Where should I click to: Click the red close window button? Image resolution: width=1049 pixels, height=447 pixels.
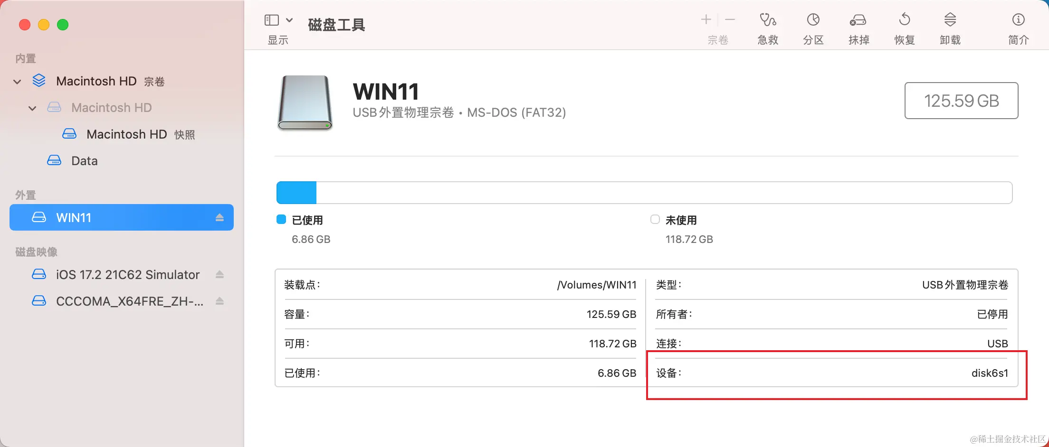[25, 25]
